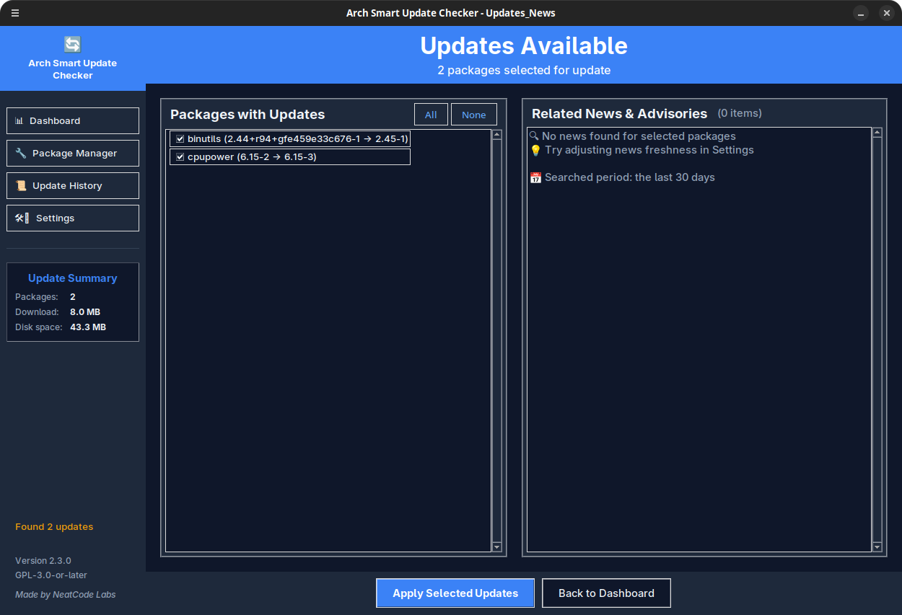Go Back to Dashboard
902x615 pixels.
point(606,593)
